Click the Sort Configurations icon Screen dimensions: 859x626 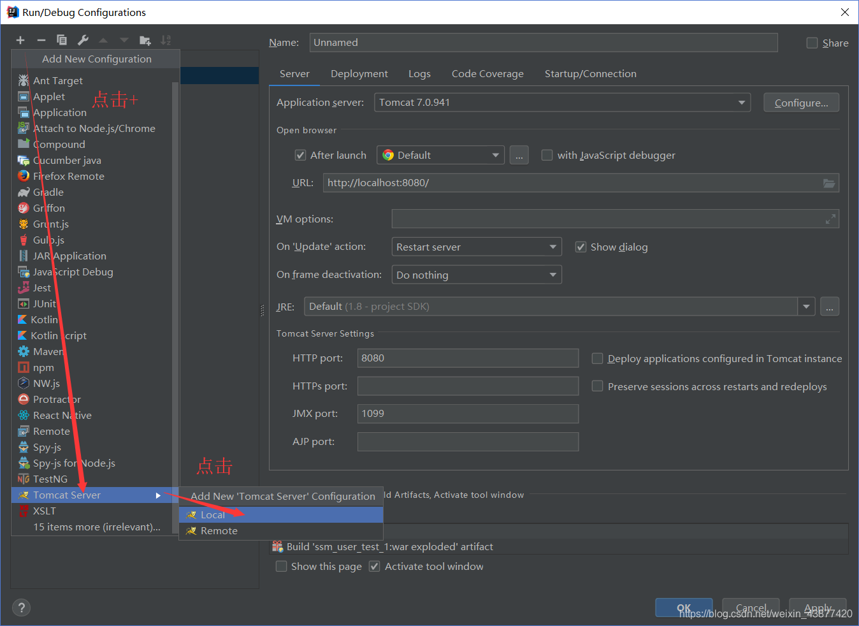coord(166,40)
